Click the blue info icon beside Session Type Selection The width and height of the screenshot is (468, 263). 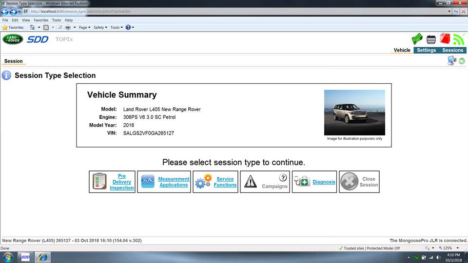pyautogui.click(x=6, y=75)
